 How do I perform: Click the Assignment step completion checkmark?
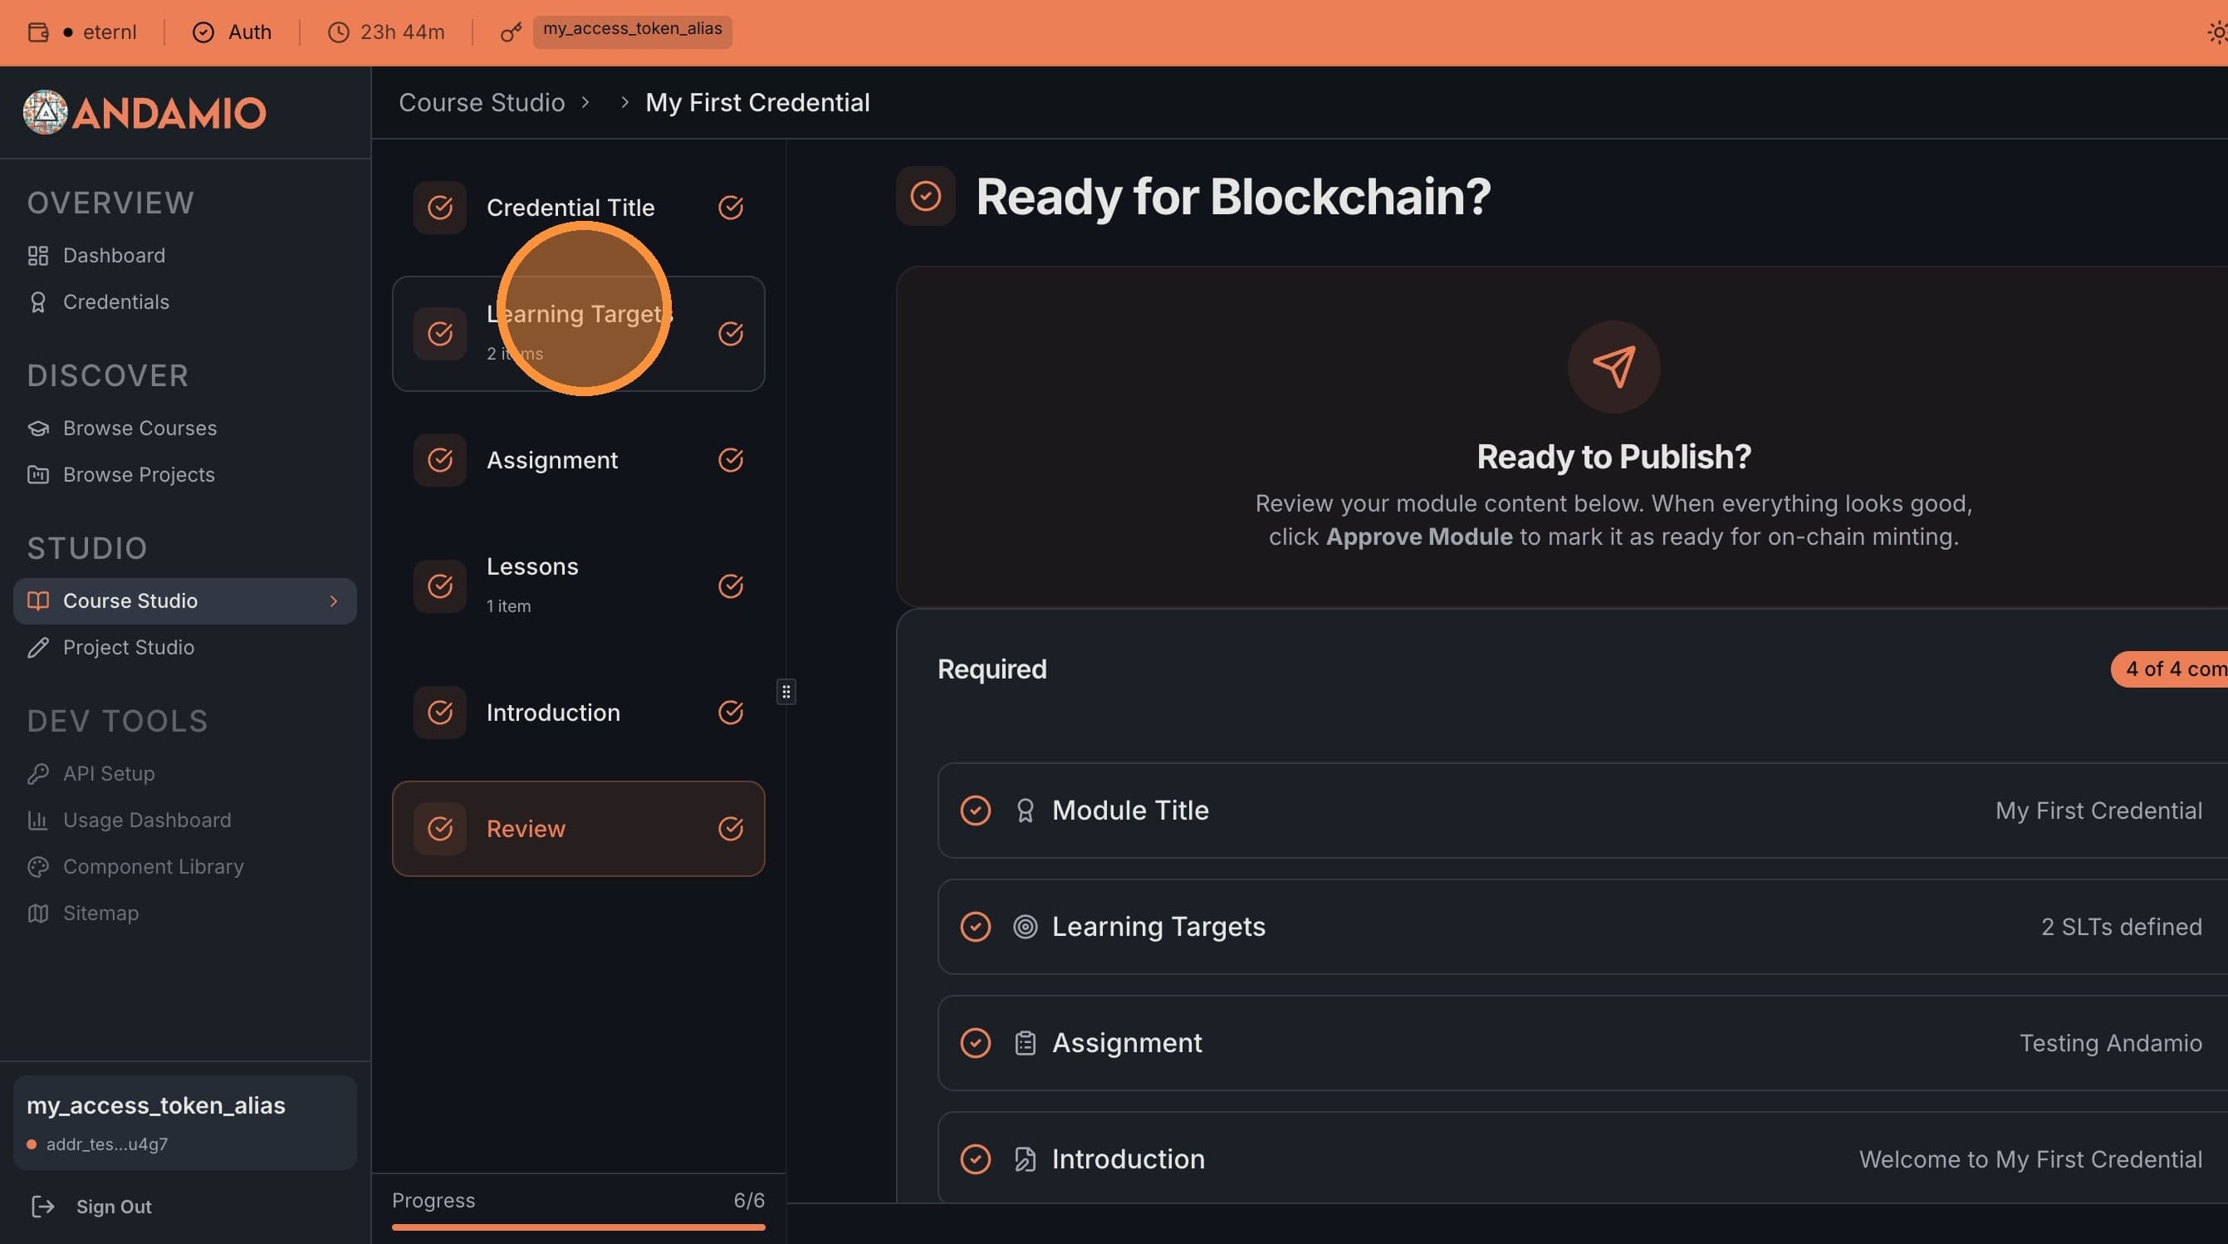pos(731,460)
